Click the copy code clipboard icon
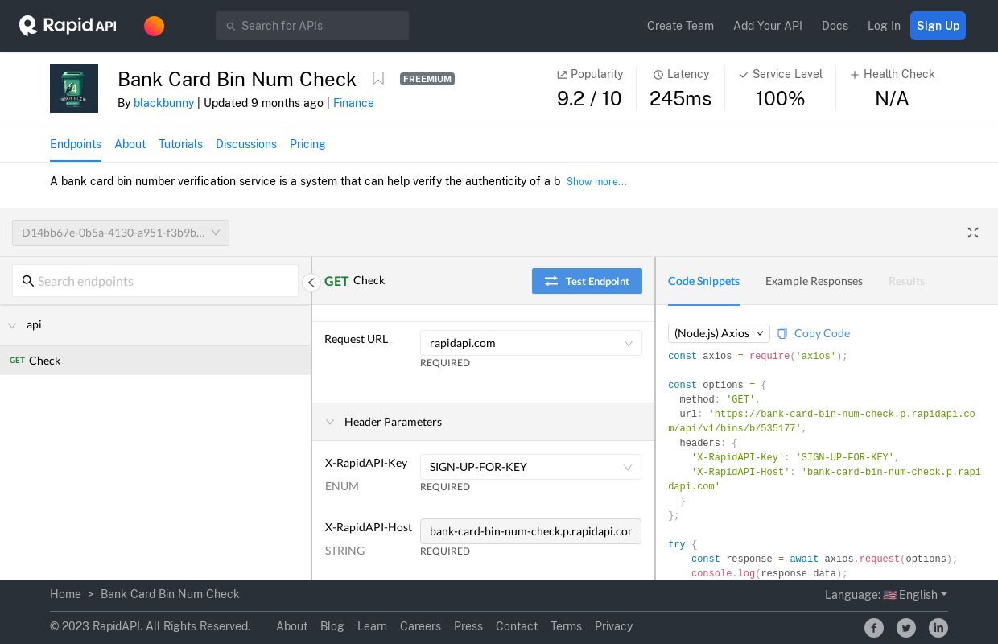This screenshot has height=644, width=998. coord(782,333)
